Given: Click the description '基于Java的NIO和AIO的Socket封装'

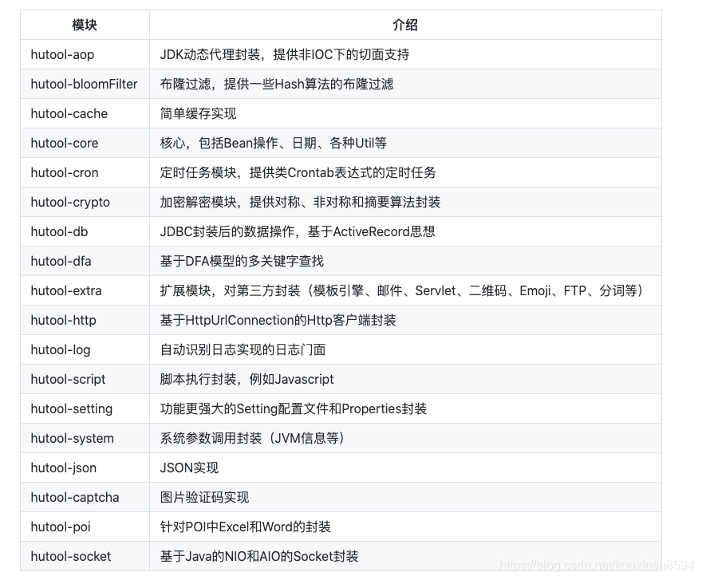Looking at the screenshot, I should (x=259, y=557).
